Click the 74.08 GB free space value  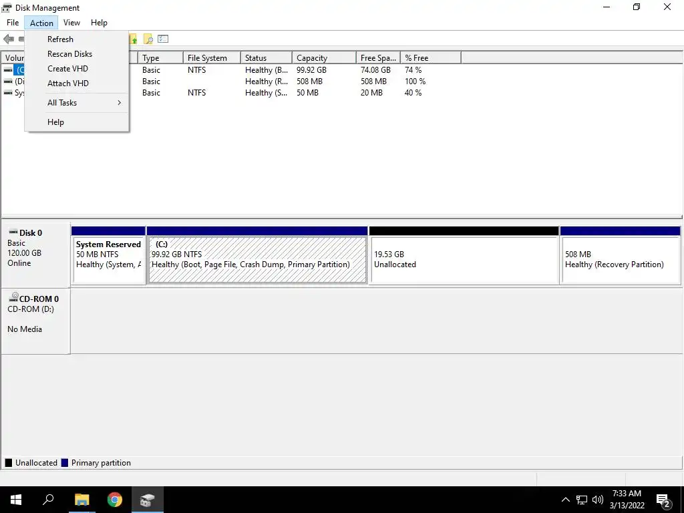click(375, 69)
